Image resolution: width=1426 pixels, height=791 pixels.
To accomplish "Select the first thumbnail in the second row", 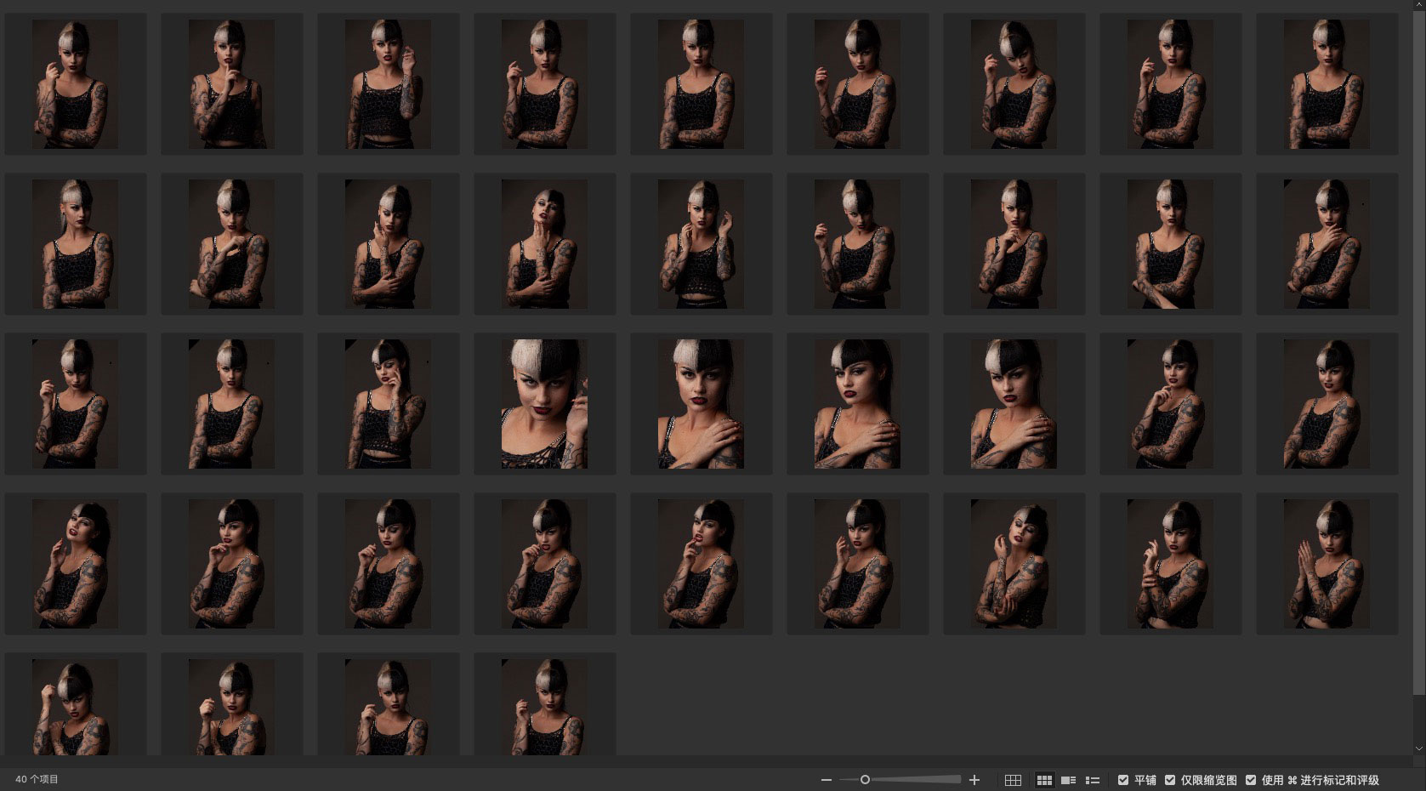I will tap(75, 244).
